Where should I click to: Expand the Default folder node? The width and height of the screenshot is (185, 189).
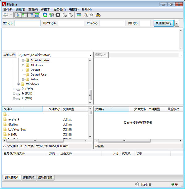coord(23,70)
